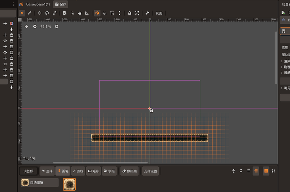Click the ruler corner square
This screenshot has width=290, height=192.
tap(20, 20)
